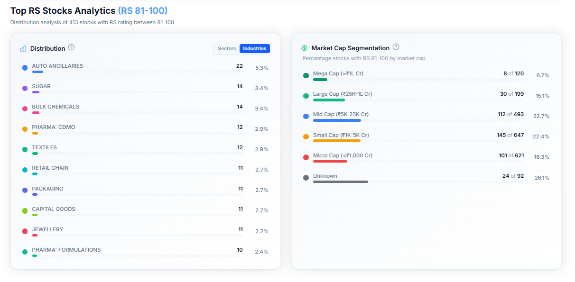Click the Market Cap Segmentation dollar icon
This screenshot has width=575, height=282.
click(304, 48)
